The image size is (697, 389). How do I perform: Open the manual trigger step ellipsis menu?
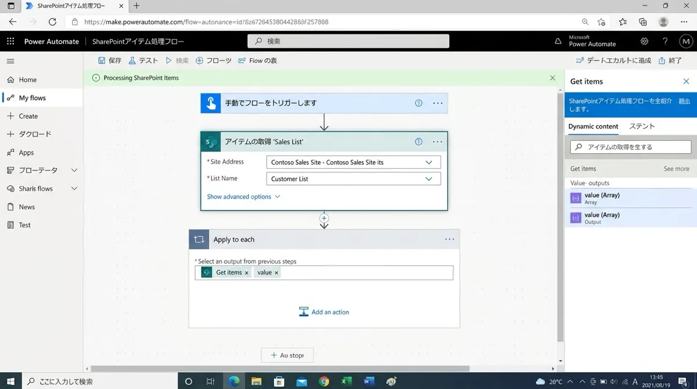[438, 103]
